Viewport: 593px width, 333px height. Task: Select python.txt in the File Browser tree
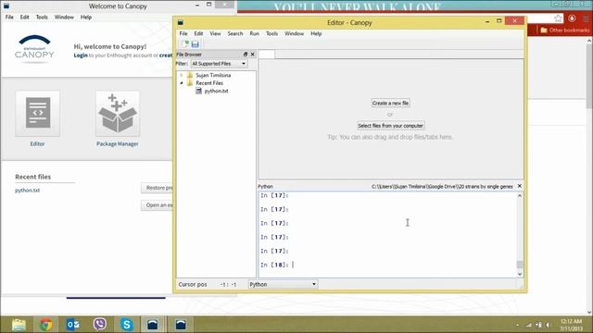pos(216,91)
